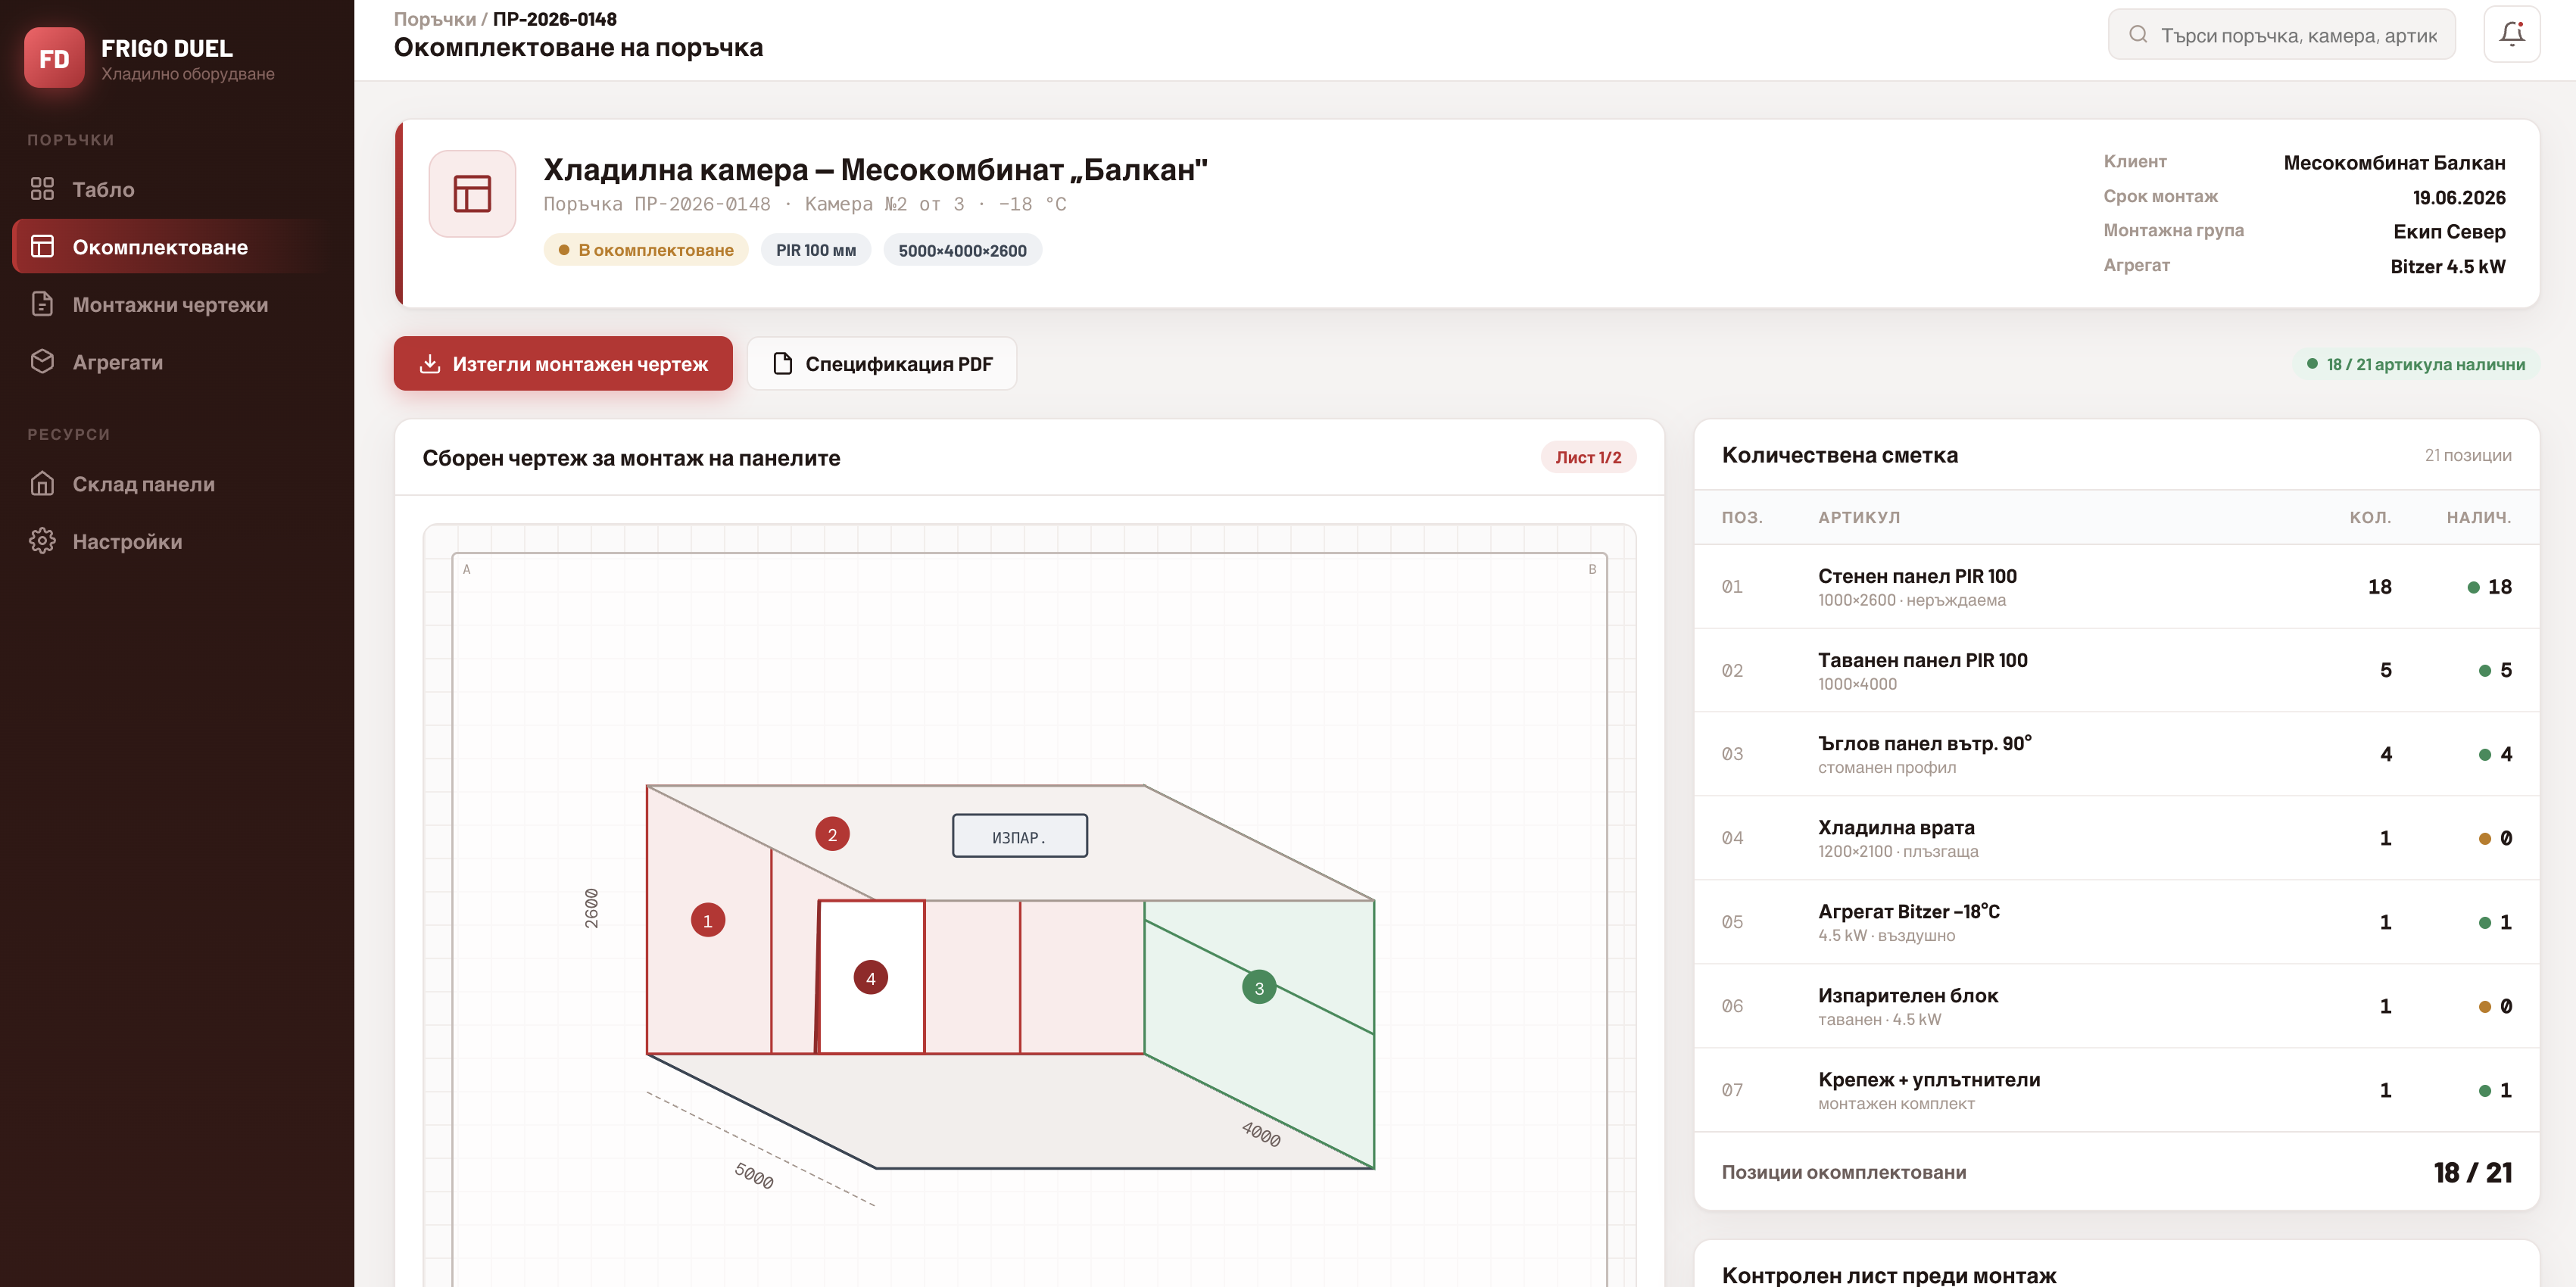Click the 5000 length dimension label
2576x1287 pixels.
click(755, 1175)
